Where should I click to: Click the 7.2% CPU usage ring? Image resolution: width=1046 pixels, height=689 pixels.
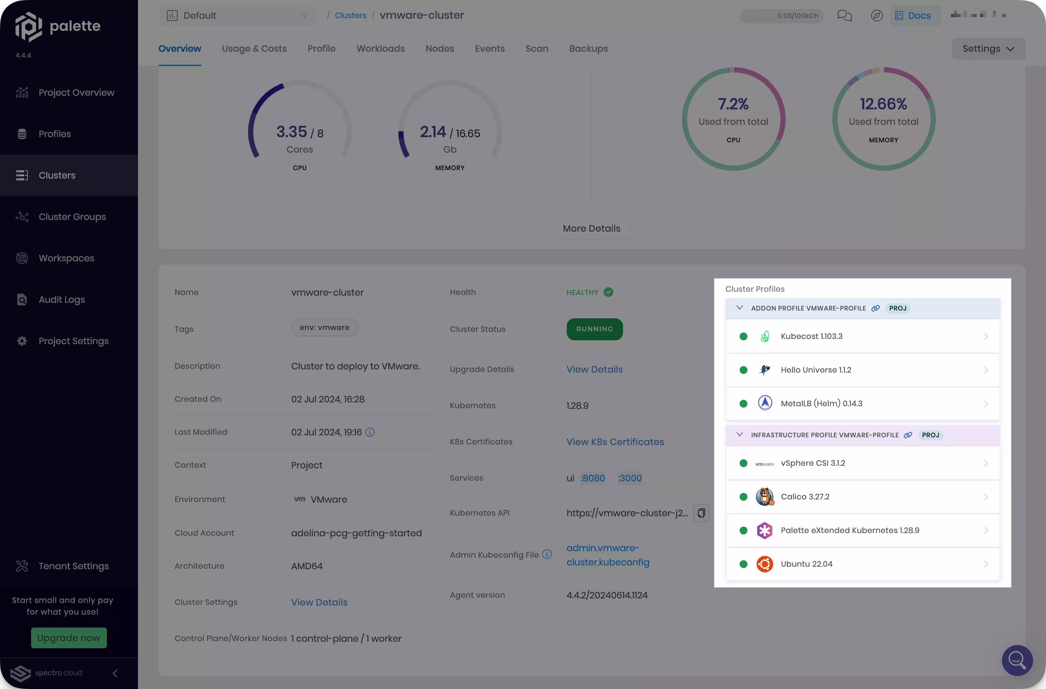(x=733, y=119)
